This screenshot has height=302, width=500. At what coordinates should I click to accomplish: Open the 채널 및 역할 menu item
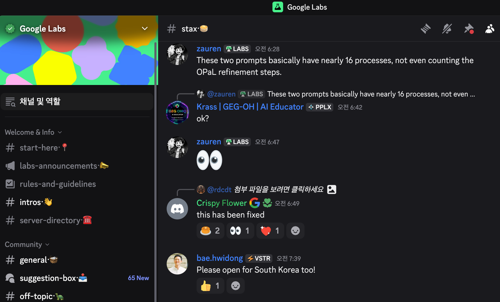[77, 102]
